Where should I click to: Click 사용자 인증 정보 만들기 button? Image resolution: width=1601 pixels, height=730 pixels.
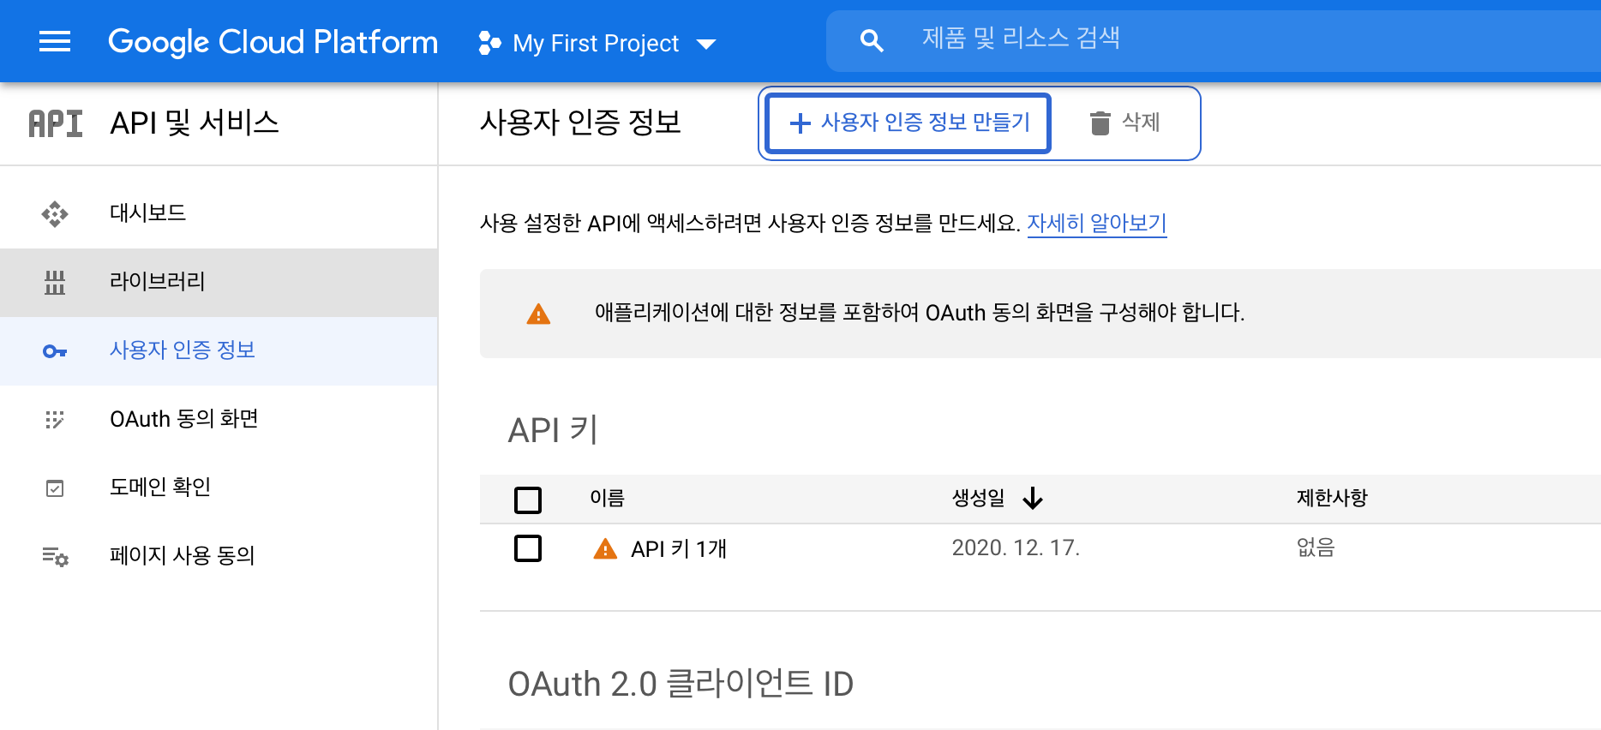point(908,123)
